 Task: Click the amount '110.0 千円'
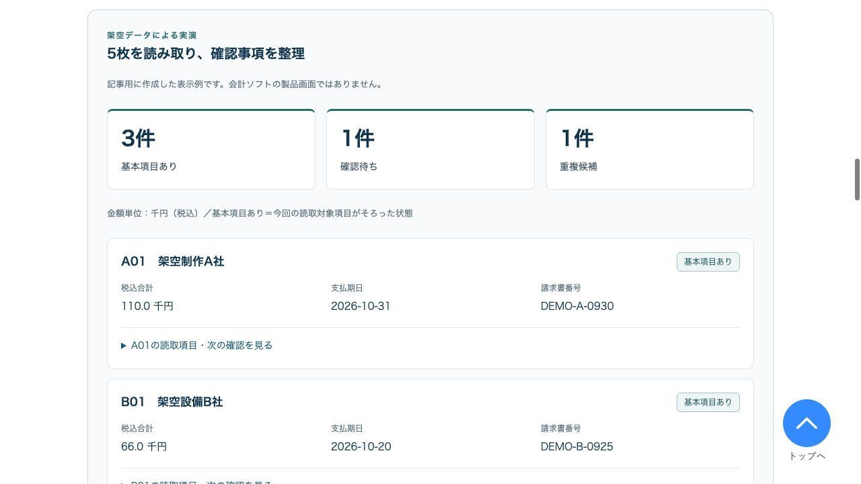coord(147,306)
